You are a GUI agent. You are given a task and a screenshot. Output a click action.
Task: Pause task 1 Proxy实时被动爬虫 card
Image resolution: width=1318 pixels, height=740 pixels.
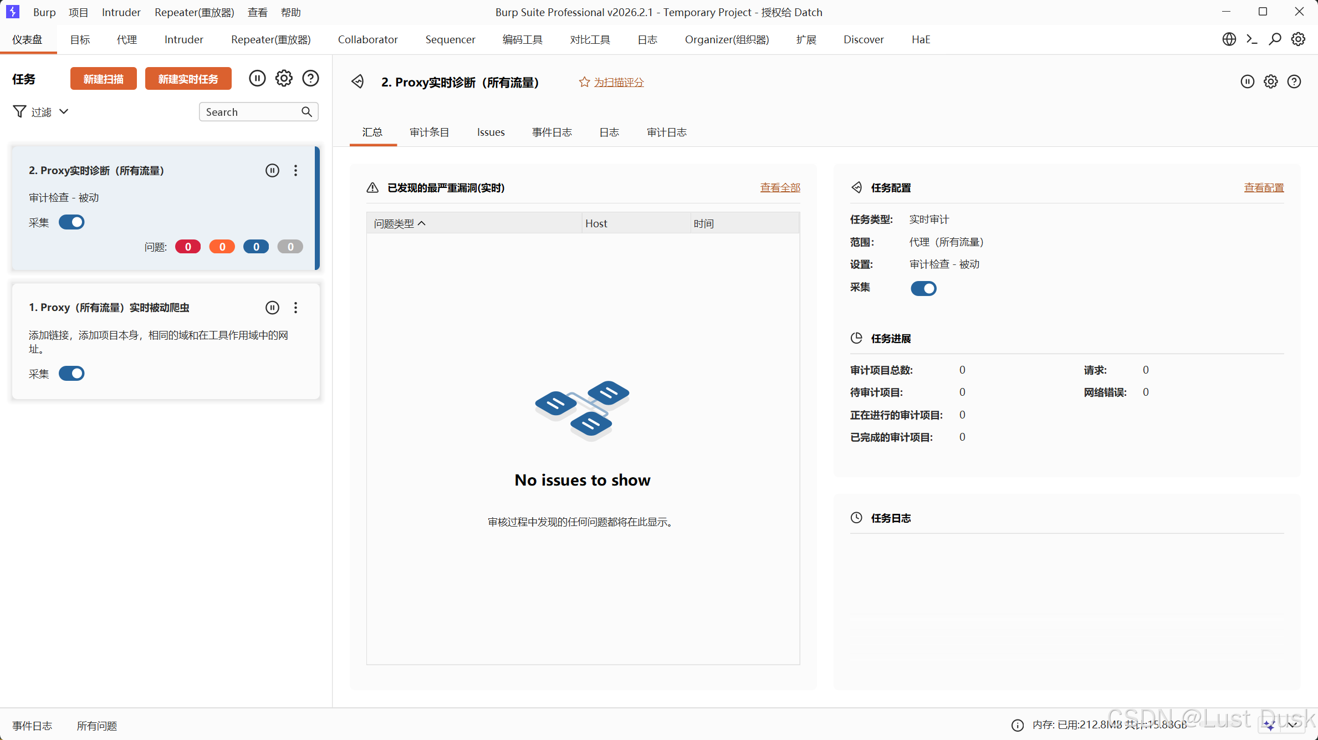pos(272,308)
